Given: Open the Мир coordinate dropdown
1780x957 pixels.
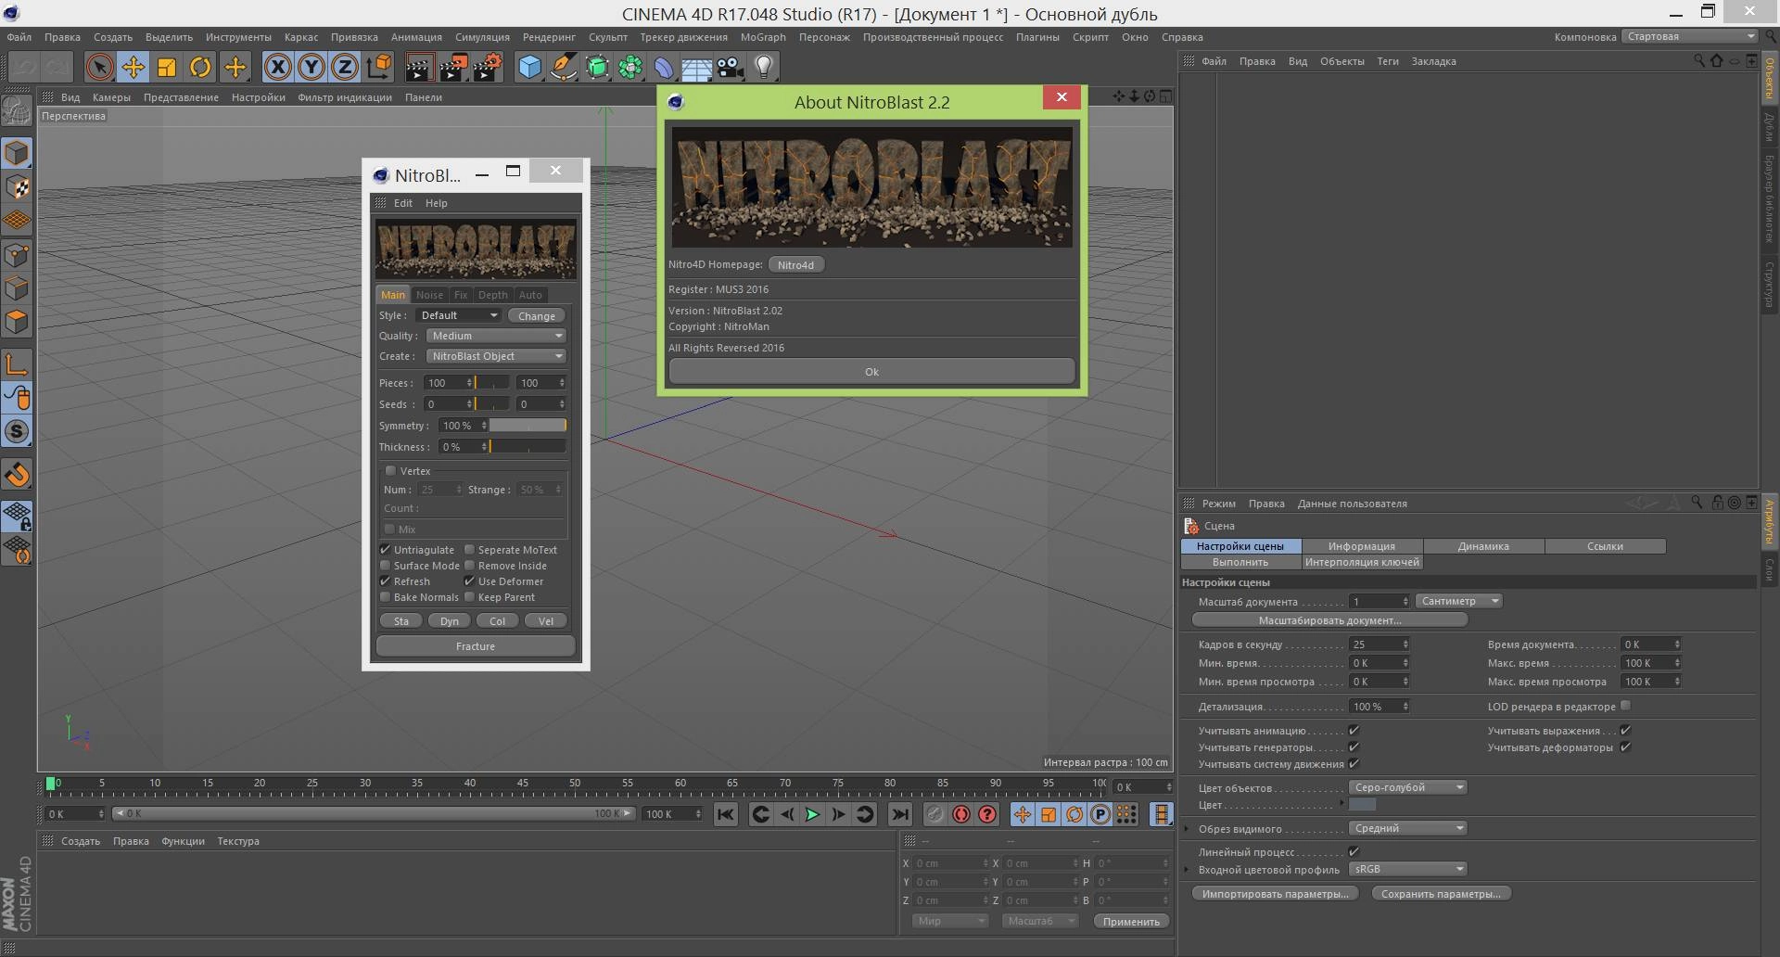Looking at the screenshot, I should click(x=949, y=921).
